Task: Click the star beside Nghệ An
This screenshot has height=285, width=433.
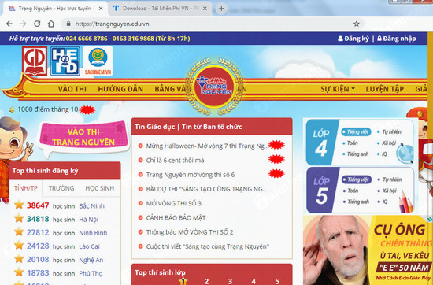Action: [x=19, y=258]
